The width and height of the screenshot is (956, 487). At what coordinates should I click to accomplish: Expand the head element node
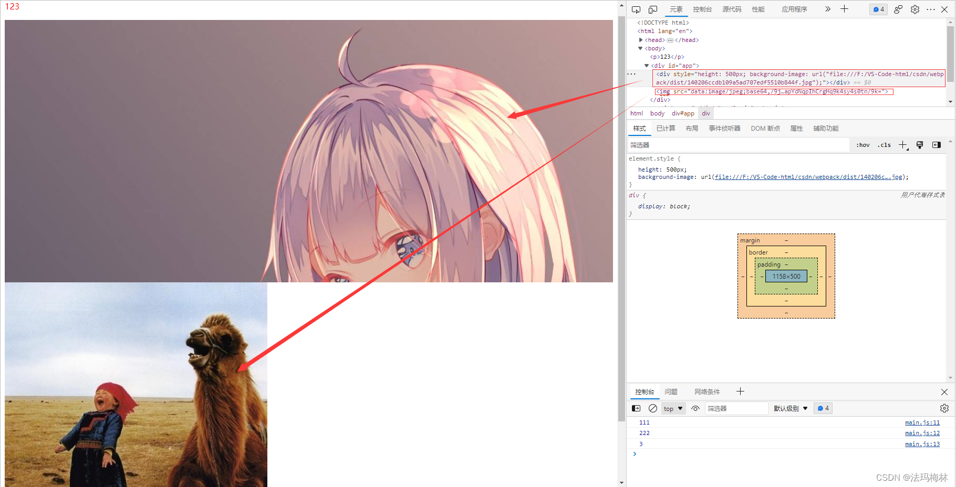click(x=641, y=40)
